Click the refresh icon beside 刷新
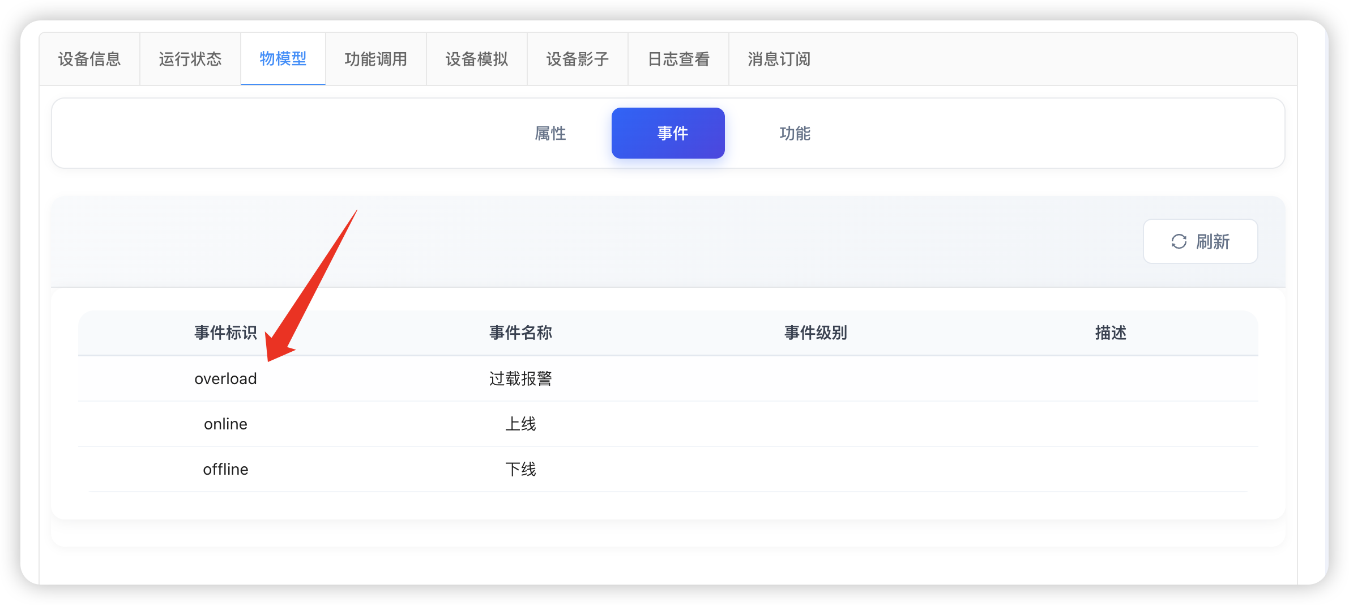The height and width of the screenshot is (605, 1349). [1178, 242]
